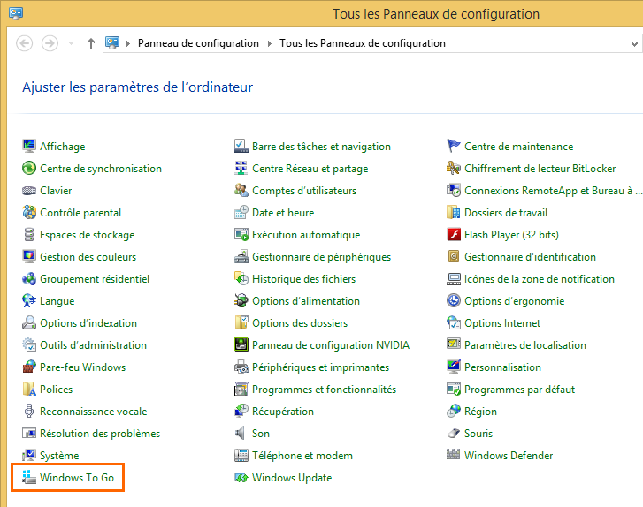Open the Gestionnaire d'identification link

pos(530,257)
